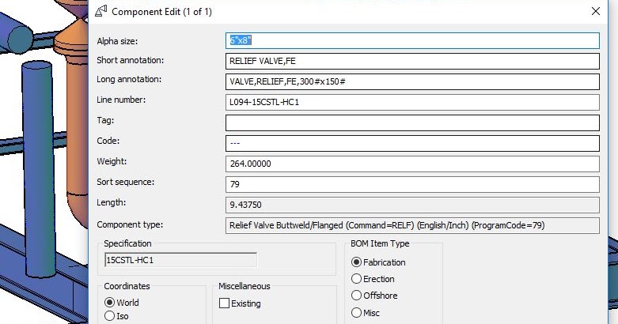Focus the Short annotation text box
This screenshot has height=324, width=618.
[411, 61]
